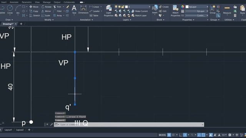Select the Arc draw tool
Screen dimensions: 246x138
coord(18,10)
